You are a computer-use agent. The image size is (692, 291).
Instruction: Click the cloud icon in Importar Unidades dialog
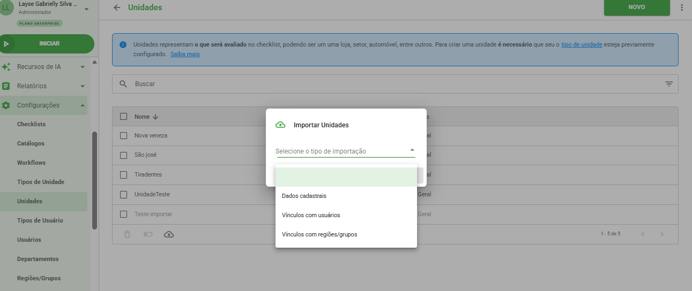coord(280,125)
